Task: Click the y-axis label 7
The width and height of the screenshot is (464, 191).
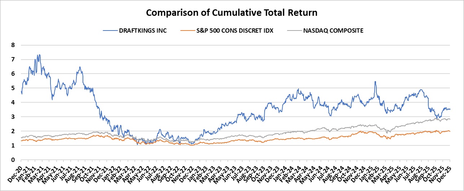Action: point(13,59)
